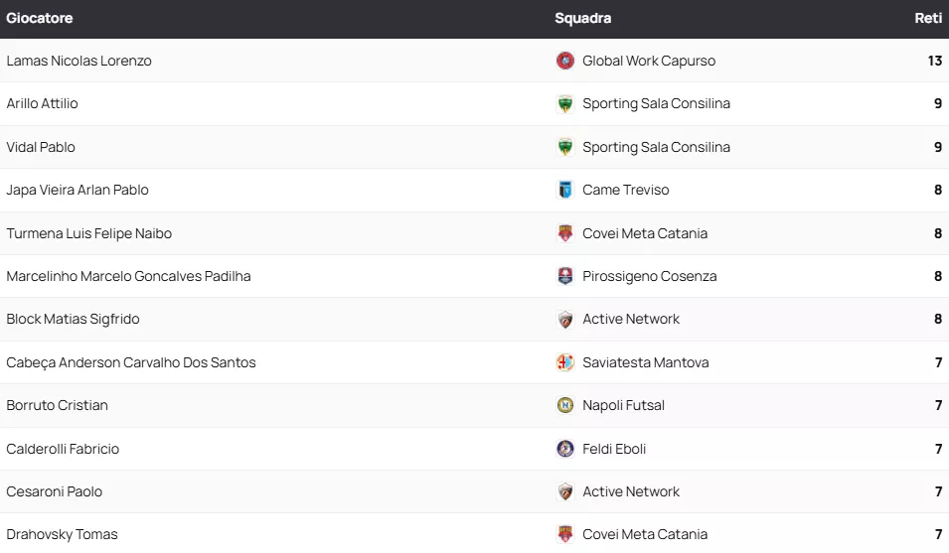Click Came Treviso team crest icon
Viewport: 949px width, 553px height.
(565, 190)
